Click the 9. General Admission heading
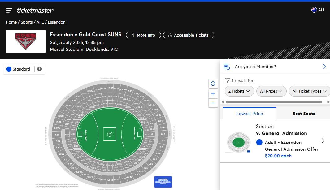Screen dimensions: 330x190 [x=281, y=133]
